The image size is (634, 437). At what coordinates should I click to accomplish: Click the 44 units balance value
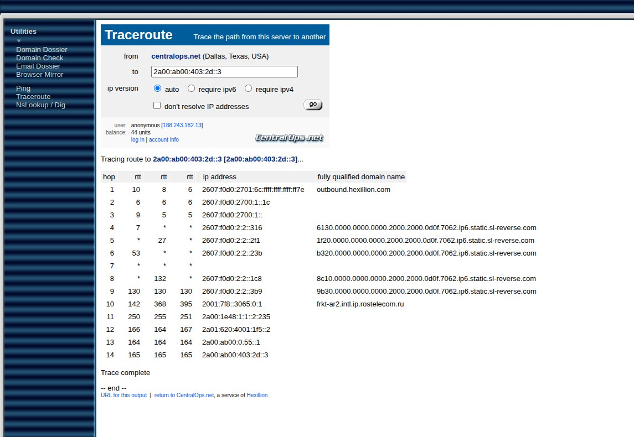(141, 132)
